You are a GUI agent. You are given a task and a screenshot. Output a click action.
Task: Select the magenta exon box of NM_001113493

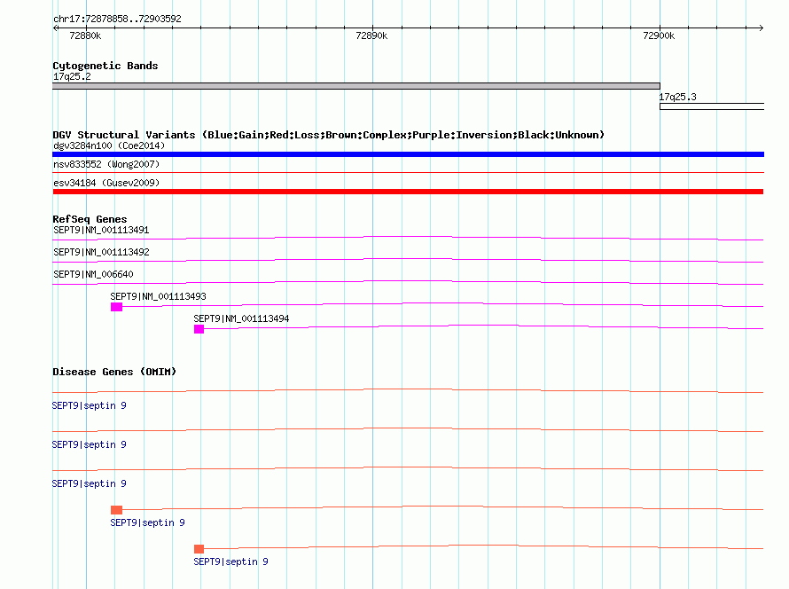point(116,307)
